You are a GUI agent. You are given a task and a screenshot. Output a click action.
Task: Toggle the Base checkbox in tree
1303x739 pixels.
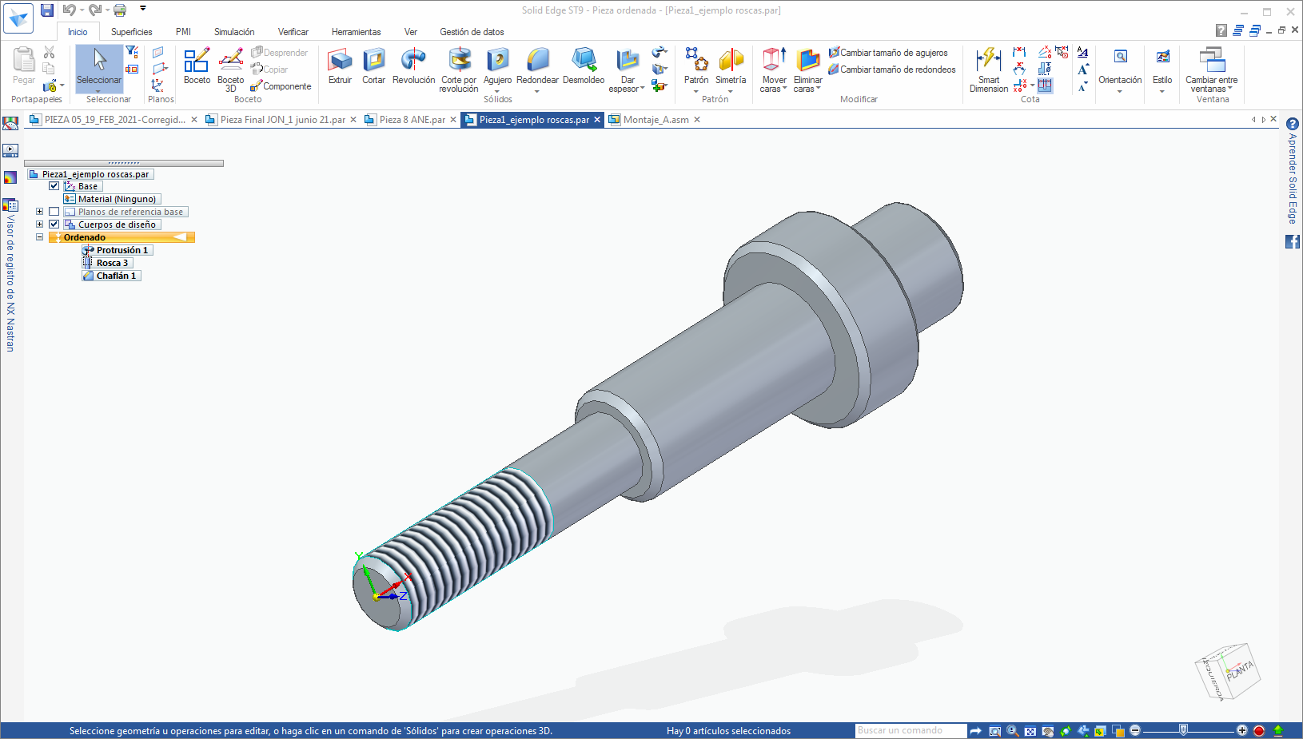click(54, 186)
